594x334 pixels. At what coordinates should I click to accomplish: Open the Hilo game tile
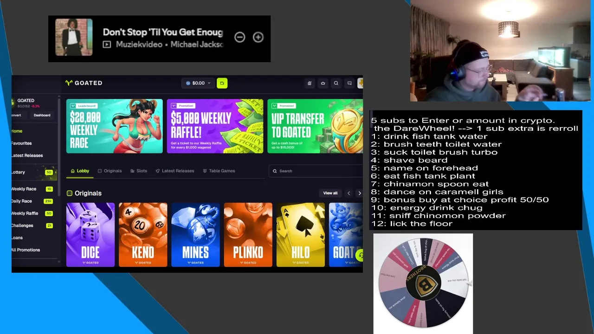(300, 235)
